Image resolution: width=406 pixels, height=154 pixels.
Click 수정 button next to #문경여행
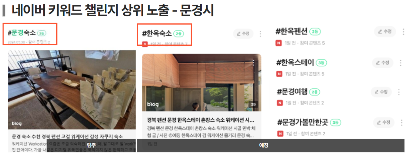coord(381,92)
